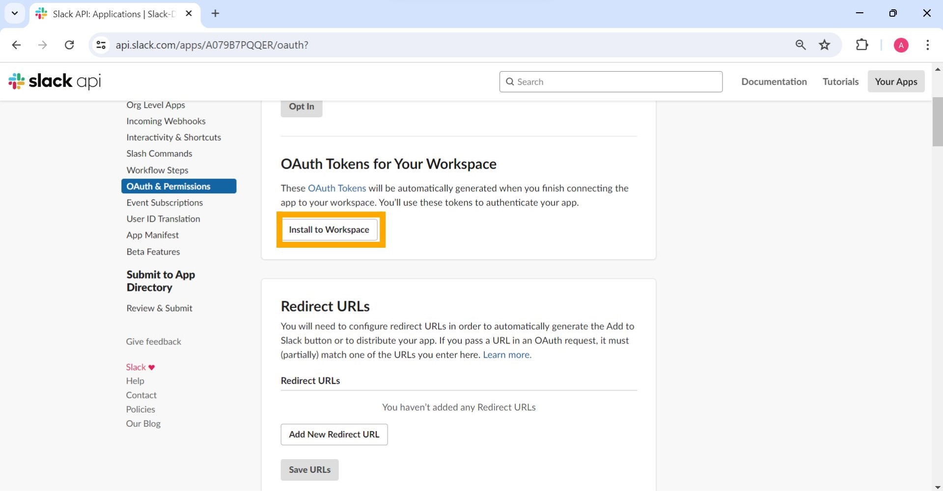Click "You haven't added any Redirect URLs" text

(459, 407)
